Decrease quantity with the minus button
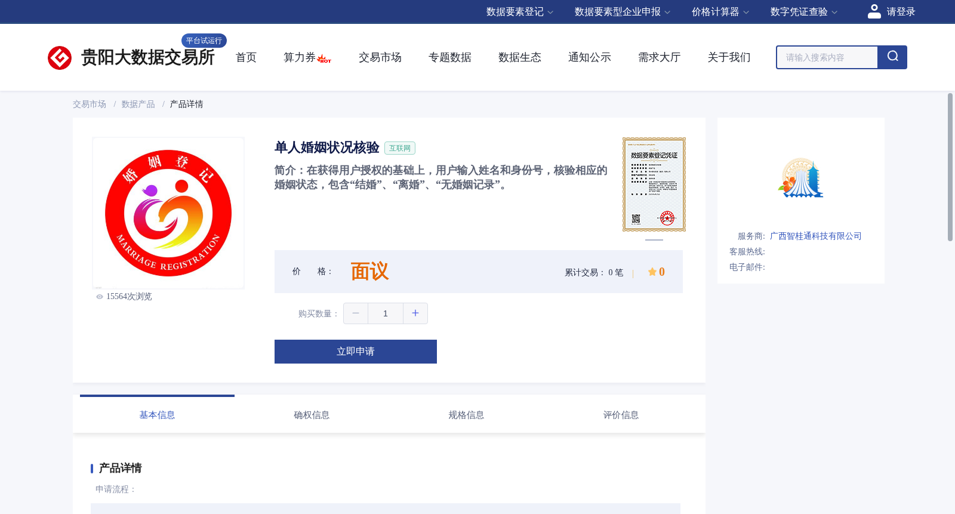The width and height of the screenshot is (955, 514). coord(356,313)
